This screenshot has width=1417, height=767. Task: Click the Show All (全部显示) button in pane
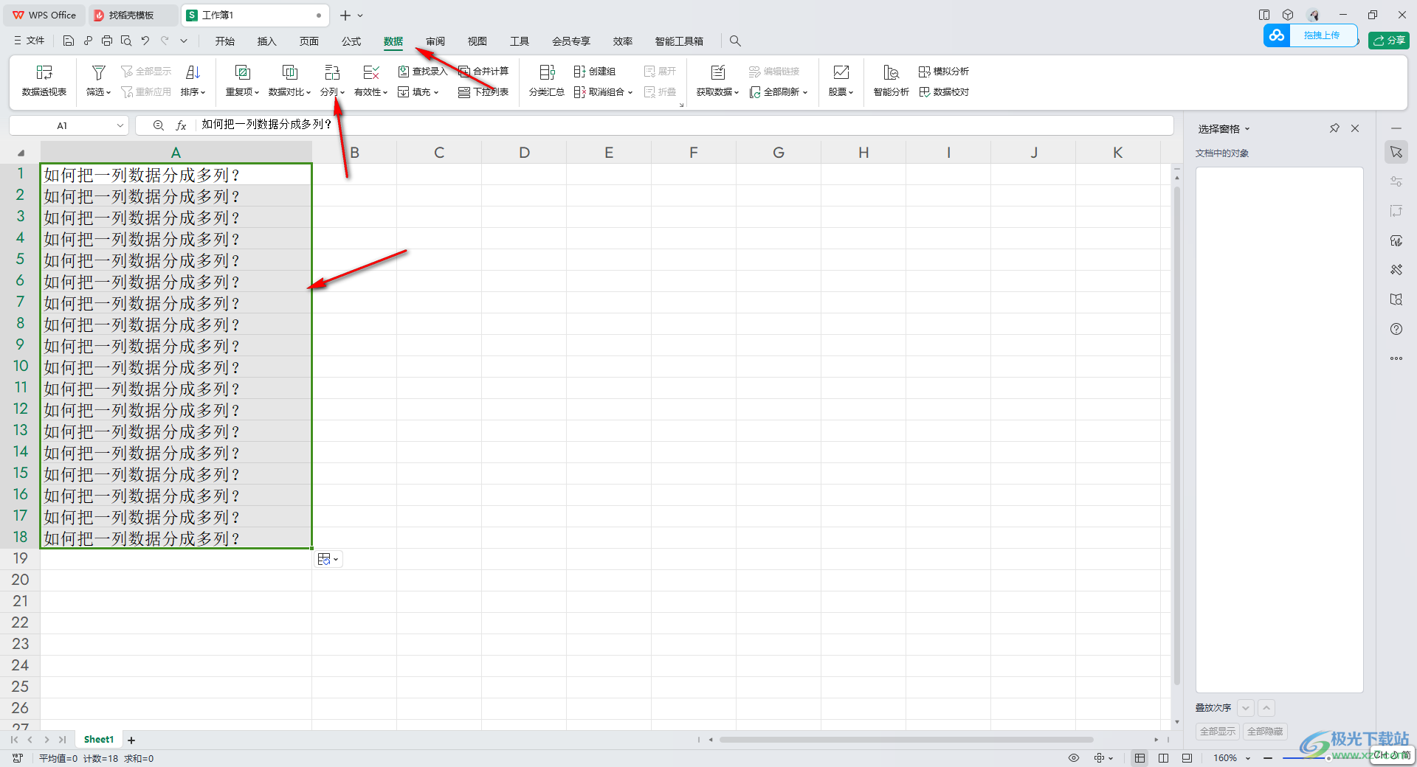1218,731
